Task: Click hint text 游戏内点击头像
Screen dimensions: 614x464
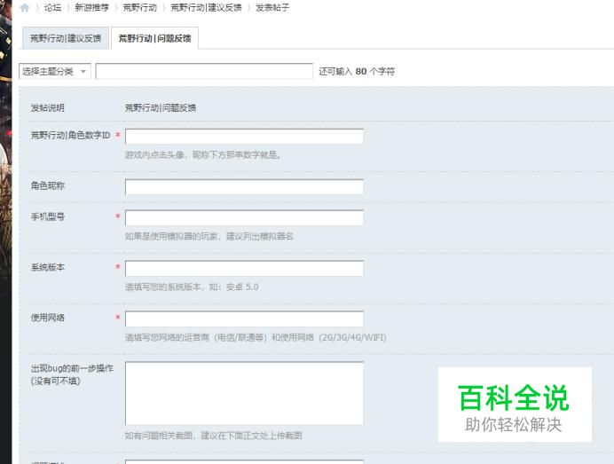Action: (203, 155)
